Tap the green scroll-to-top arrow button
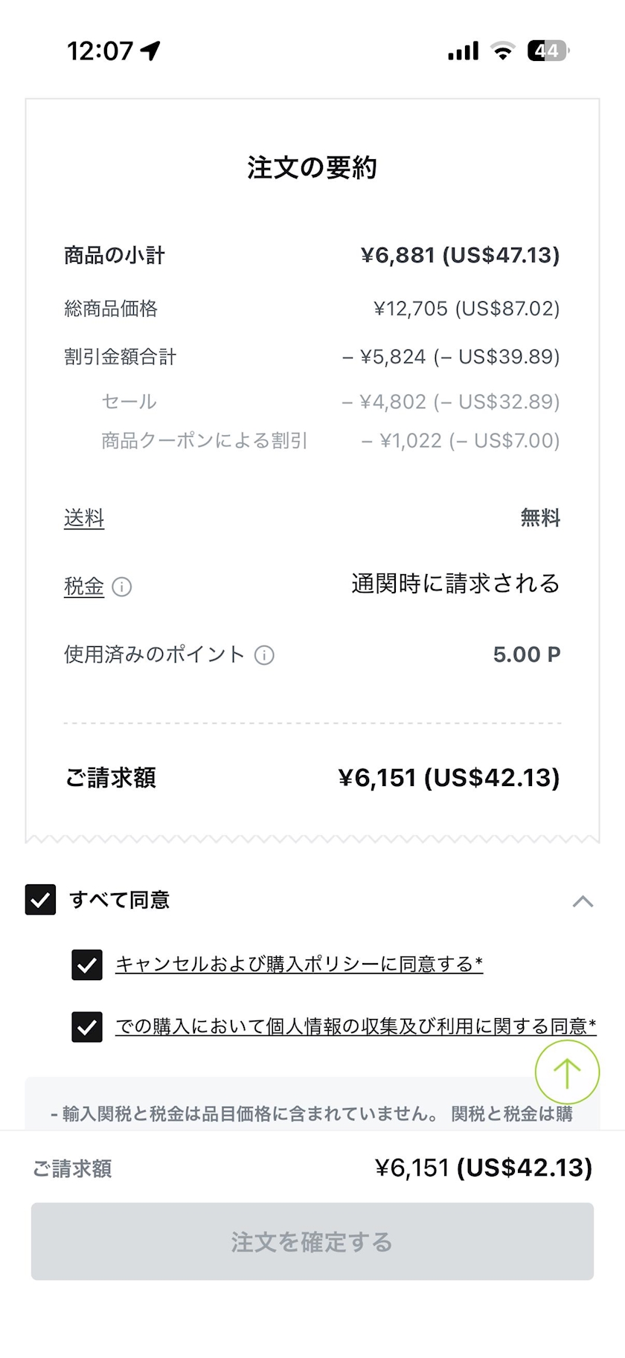 pyautogui.click(x=567, y=1072)
